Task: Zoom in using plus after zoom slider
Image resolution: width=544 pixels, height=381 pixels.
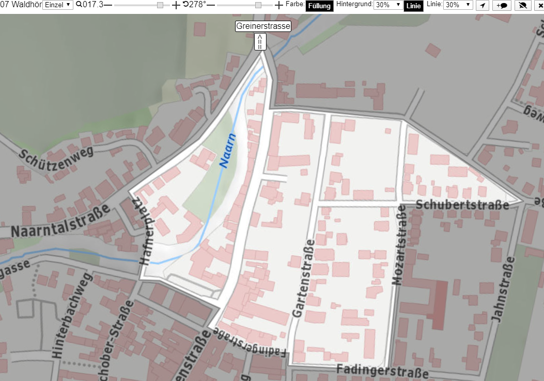Action: (176, 5)
